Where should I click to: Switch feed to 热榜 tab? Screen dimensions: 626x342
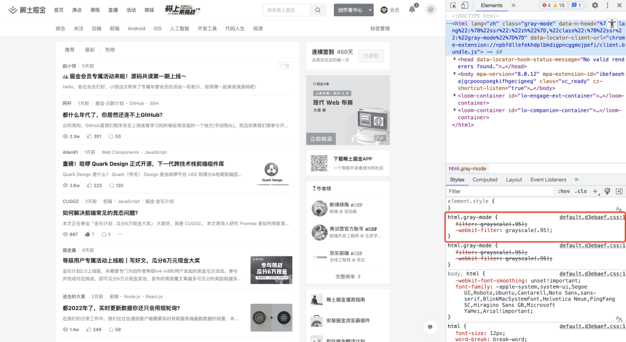click(110, 50)
